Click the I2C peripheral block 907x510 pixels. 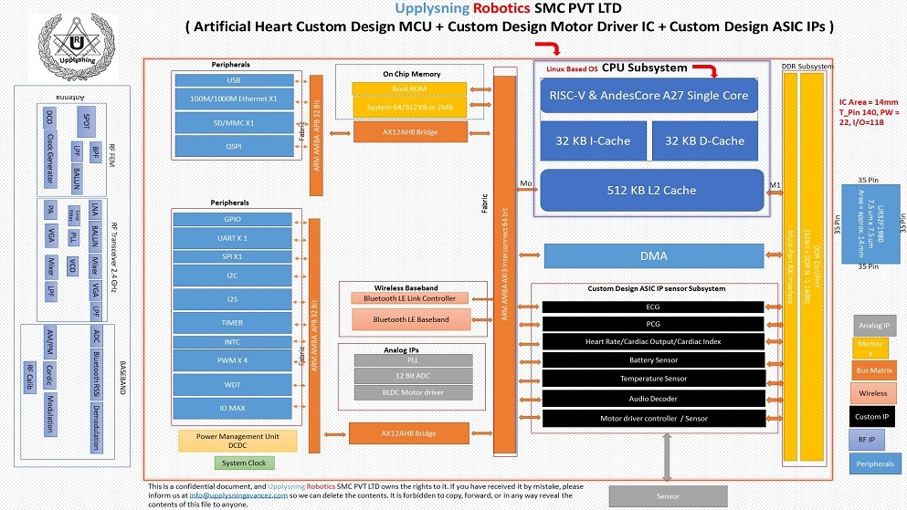click(233, 276)
